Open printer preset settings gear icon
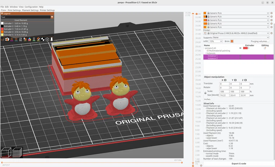The height and width of the screenshot is (167, 275). [x=271, y=33]
